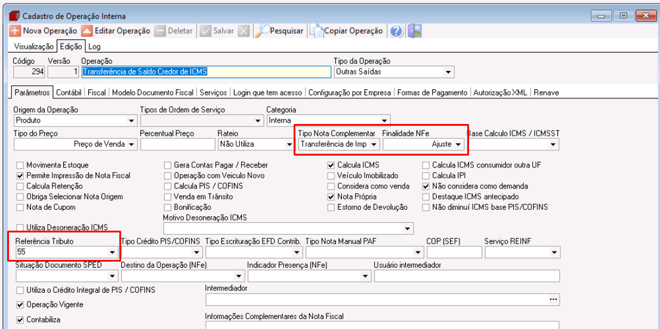
Task: Switch to Serviços tab
Action: [214, 92]
